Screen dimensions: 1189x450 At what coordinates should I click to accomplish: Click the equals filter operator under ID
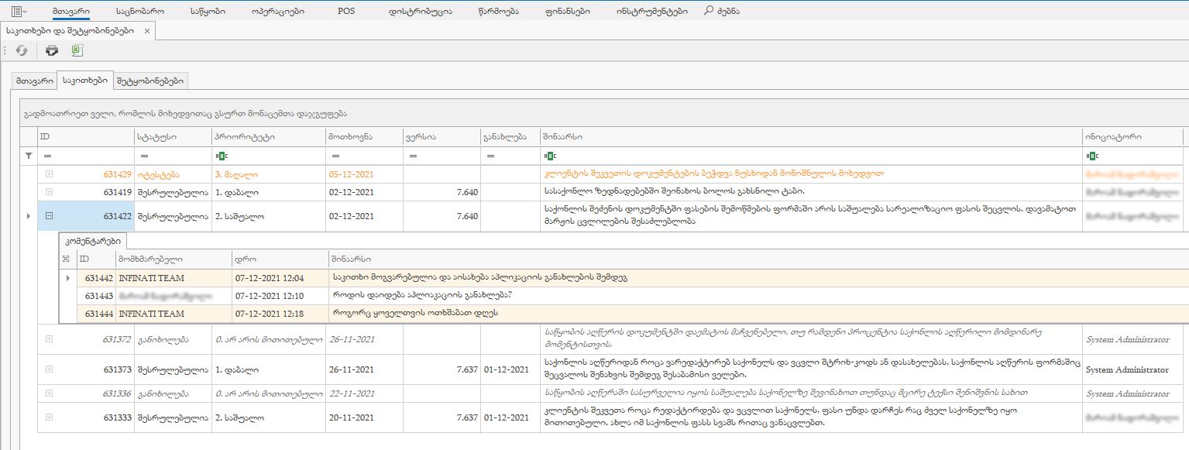coord(46,156)
